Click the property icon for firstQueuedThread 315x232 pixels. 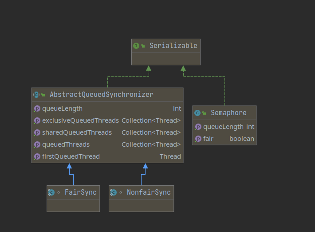coord(37,156)
